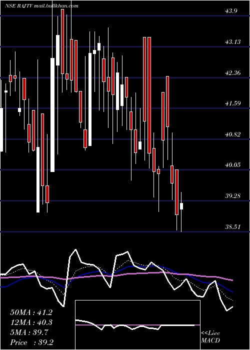Screen dimensions: 250x350
Task: Click the tall white candlestick rising to 42.8
Action: coord(52,115)
